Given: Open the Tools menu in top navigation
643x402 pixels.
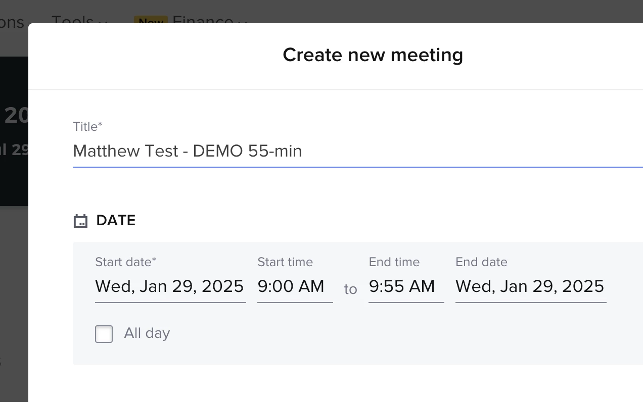Looking at the screenshot, I should tap(73, 20).
